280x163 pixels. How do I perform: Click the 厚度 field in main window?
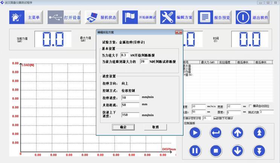234,112
